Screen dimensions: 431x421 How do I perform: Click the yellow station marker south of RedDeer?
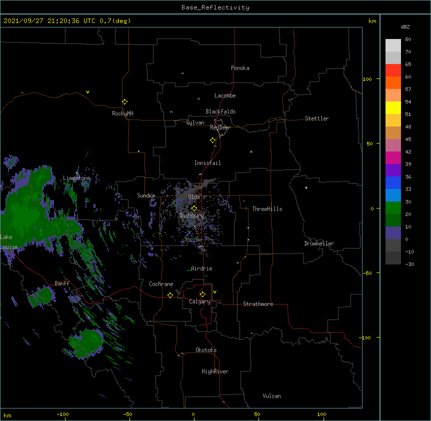(x=213, y=140)
